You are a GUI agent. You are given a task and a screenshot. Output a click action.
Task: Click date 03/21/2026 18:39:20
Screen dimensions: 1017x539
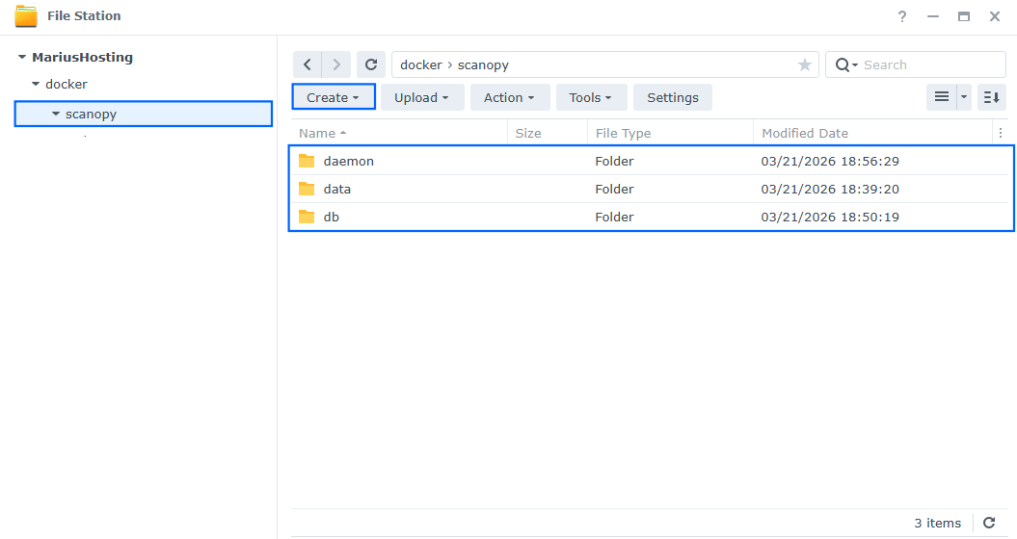830,189
